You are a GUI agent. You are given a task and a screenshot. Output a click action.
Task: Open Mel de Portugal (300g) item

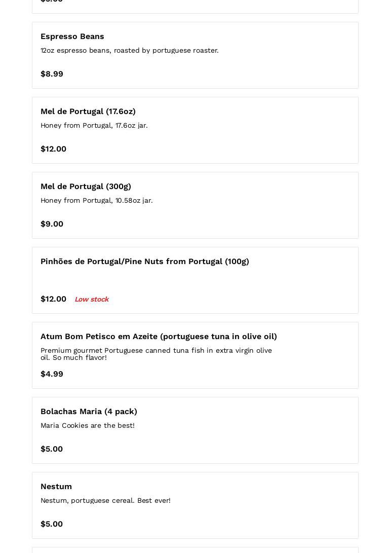tap(195, 205)
